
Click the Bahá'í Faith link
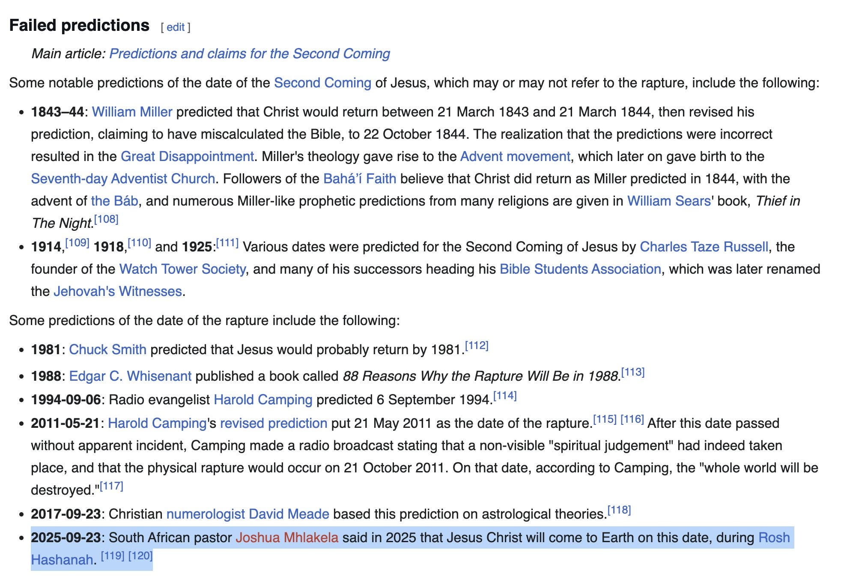point(359,179)
